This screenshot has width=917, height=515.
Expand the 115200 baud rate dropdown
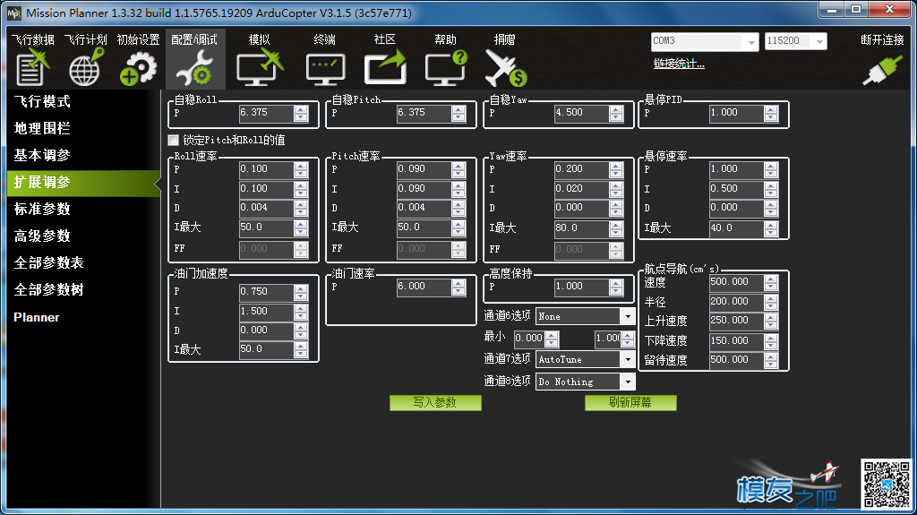coord(819,41)
